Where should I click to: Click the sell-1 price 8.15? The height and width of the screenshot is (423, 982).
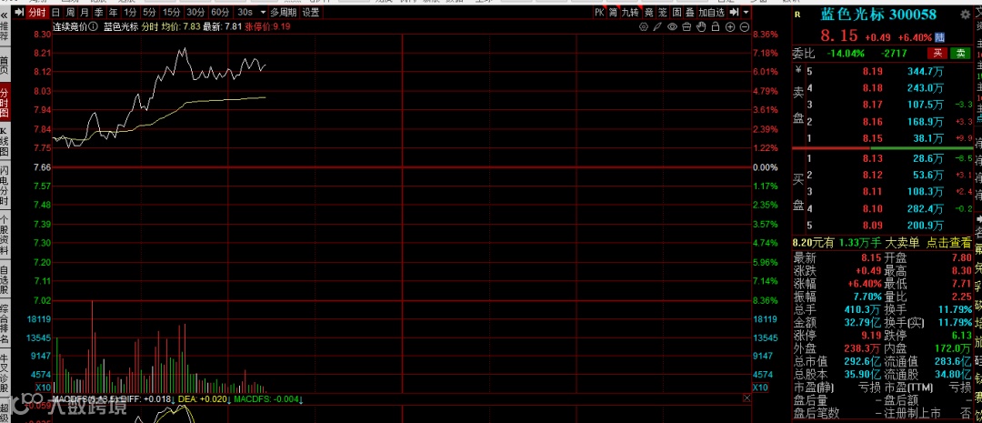[872, 138]
